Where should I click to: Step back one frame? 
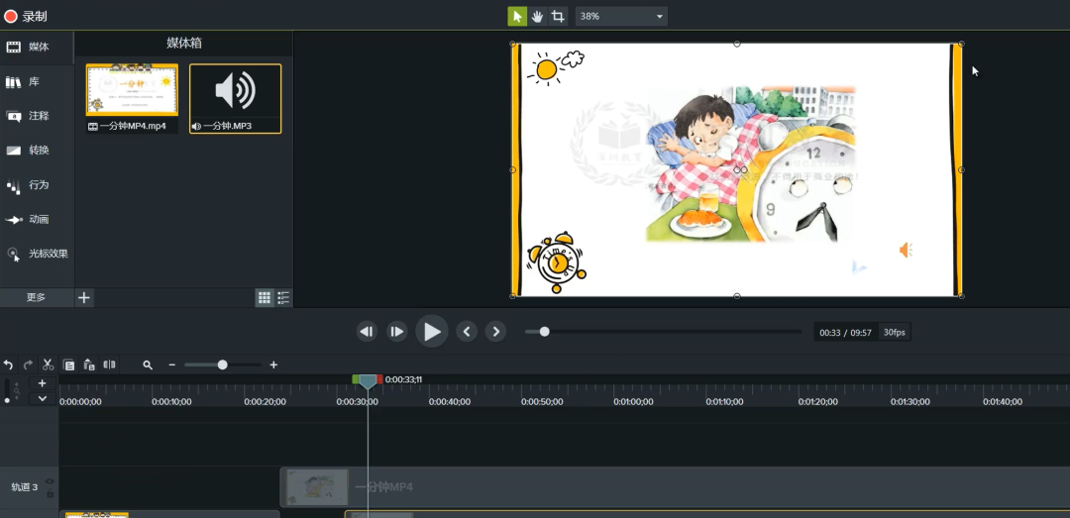click(367, 333)
